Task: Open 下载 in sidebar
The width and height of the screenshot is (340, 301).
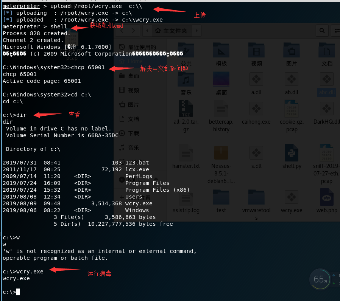Action: [129, 133]
